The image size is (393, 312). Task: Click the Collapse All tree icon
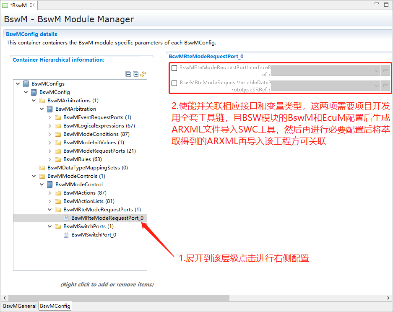pos(128,74)
